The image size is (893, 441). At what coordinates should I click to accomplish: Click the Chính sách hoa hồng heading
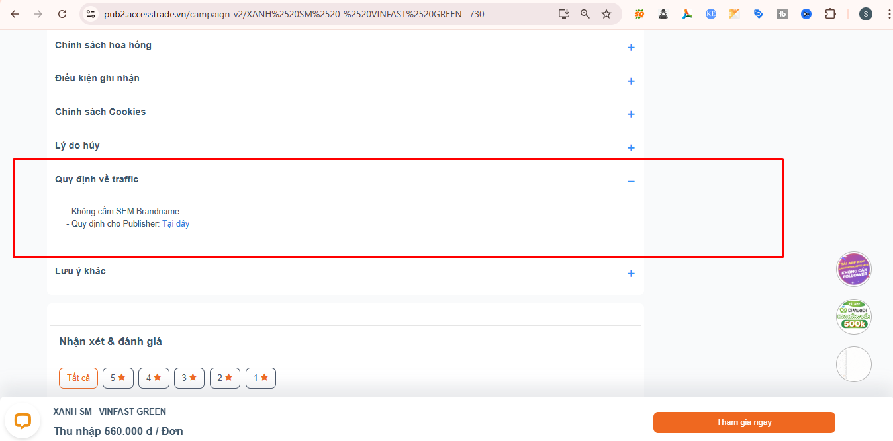pos(103,45)
